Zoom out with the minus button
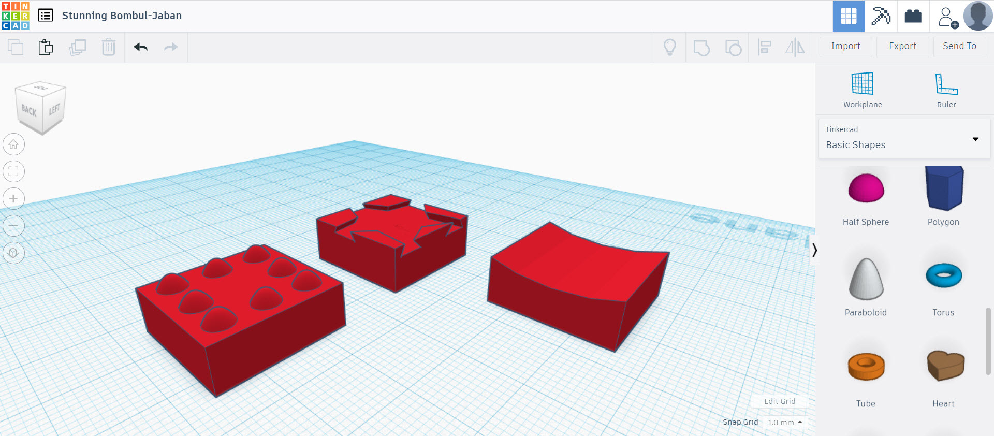Screen dimensions: 994x436 pos(13,226)
